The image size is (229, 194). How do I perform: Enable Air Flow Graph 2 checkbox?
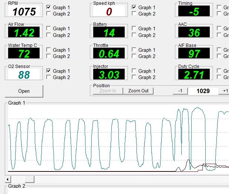click(48, 35)
